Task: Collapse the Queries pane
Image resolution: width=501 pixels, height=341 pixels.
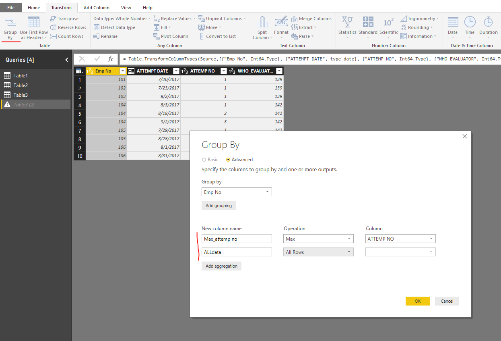Action: tap(67, 60)
